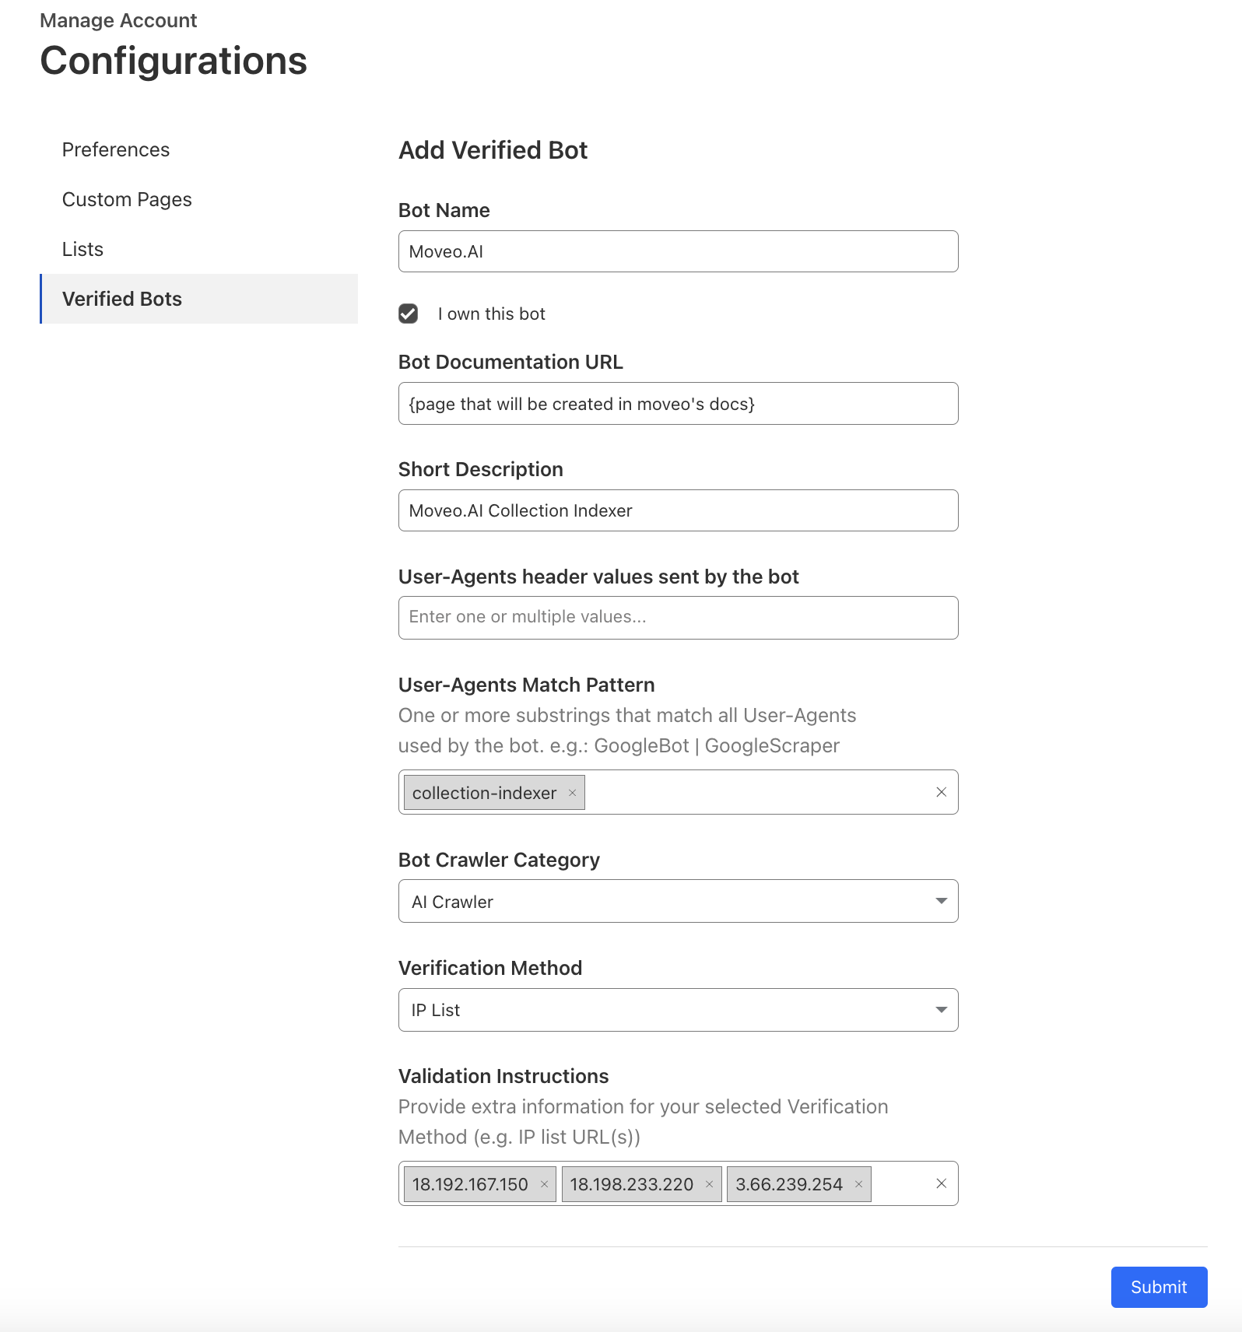
Task: Click the 'I own this bot' label
Action: click(x=491, y=314)
